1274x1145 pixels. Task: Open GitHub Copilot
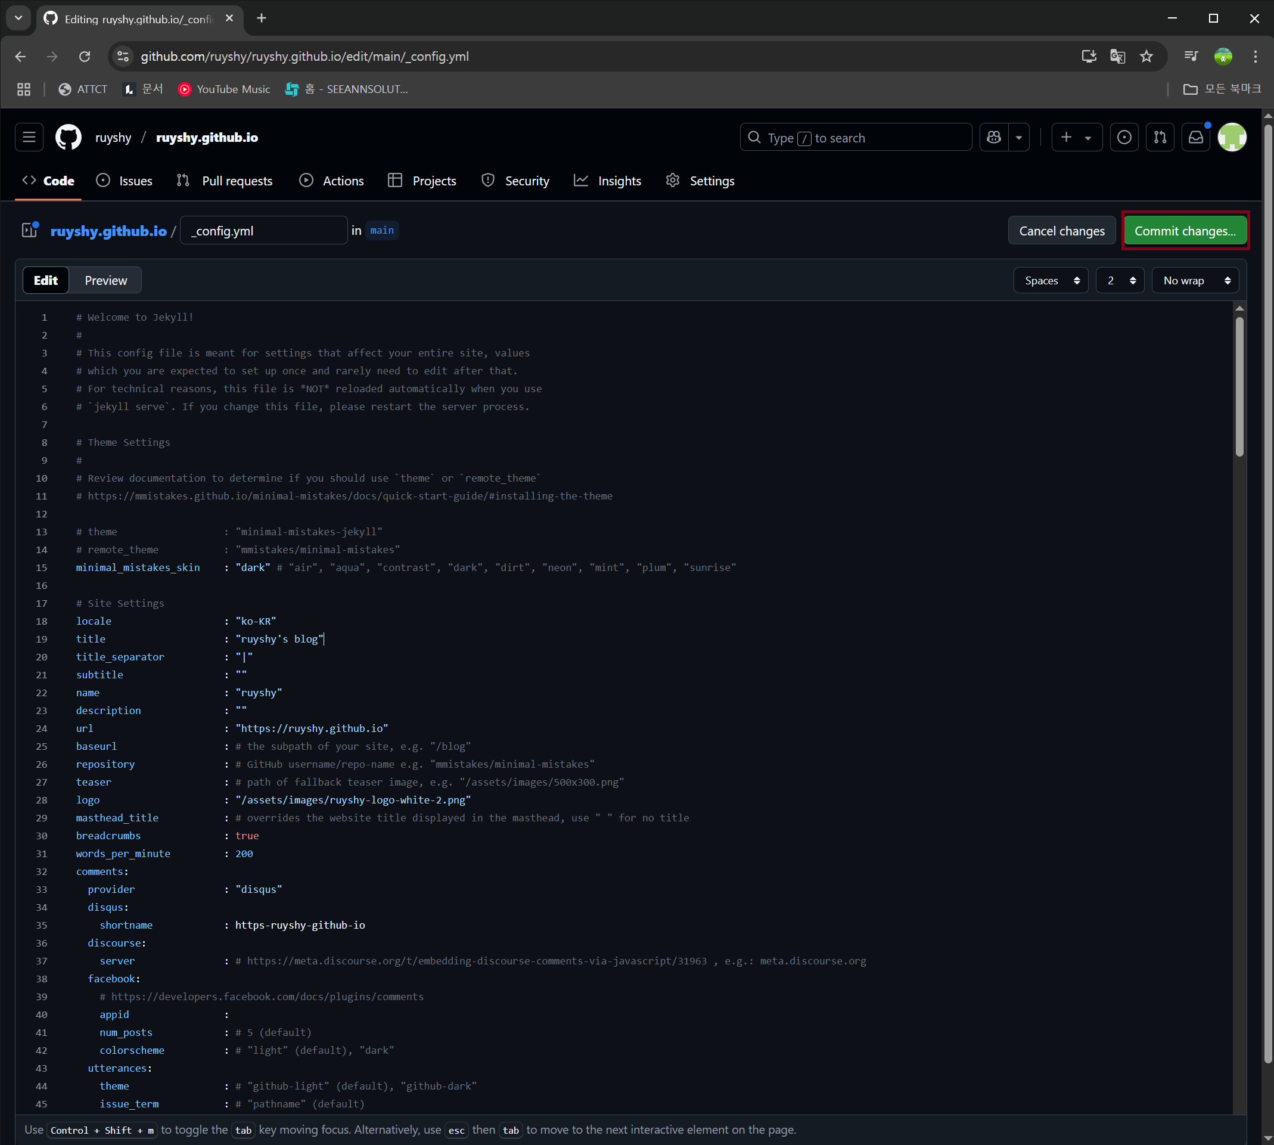click(993, 137)
